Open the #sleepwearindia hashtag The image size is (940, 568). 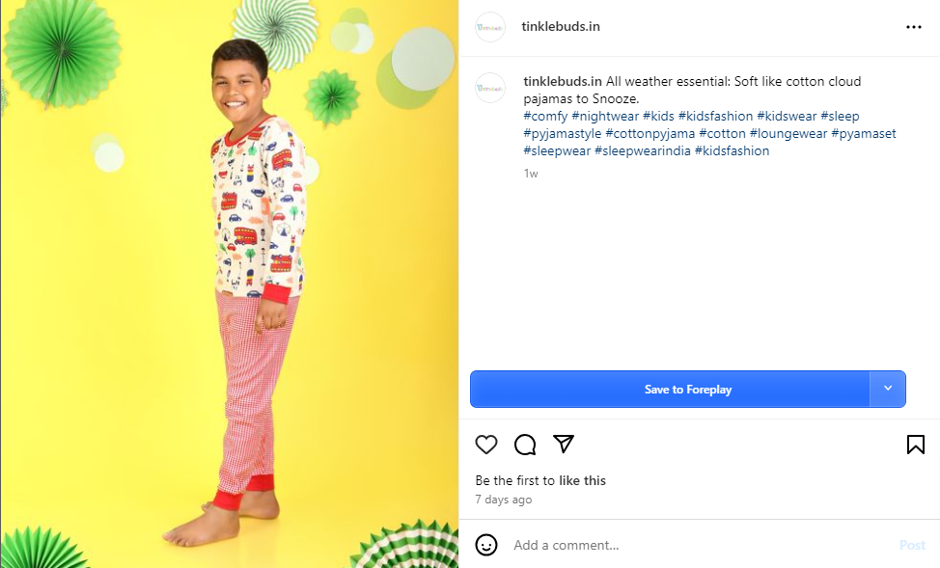tap(642, 151)
